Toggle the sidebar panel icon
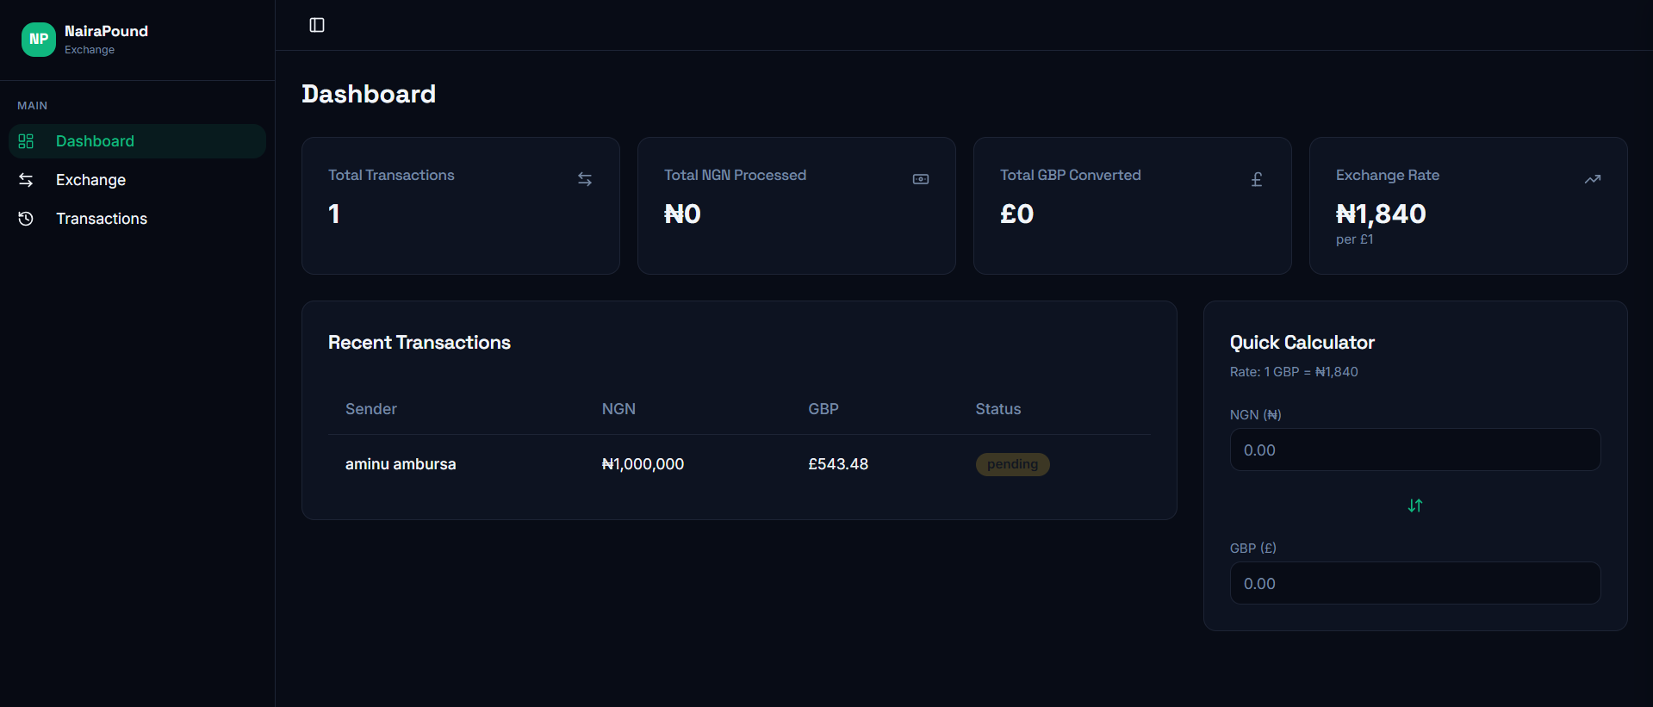 pos(317,25)
